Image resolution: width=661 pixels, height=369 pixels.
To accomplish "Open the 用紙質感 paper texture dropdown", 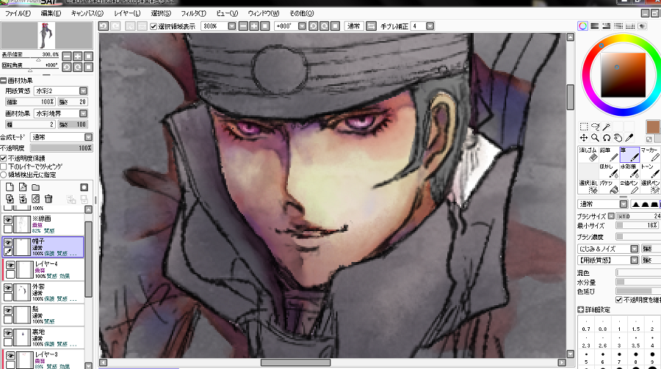I will pyautogui.click(x=84, y=91).
